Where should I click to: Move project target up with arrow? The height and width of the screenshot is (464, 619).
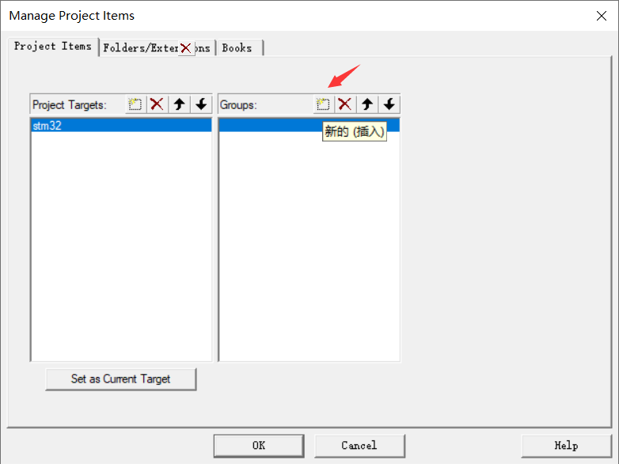coord(180,104)
